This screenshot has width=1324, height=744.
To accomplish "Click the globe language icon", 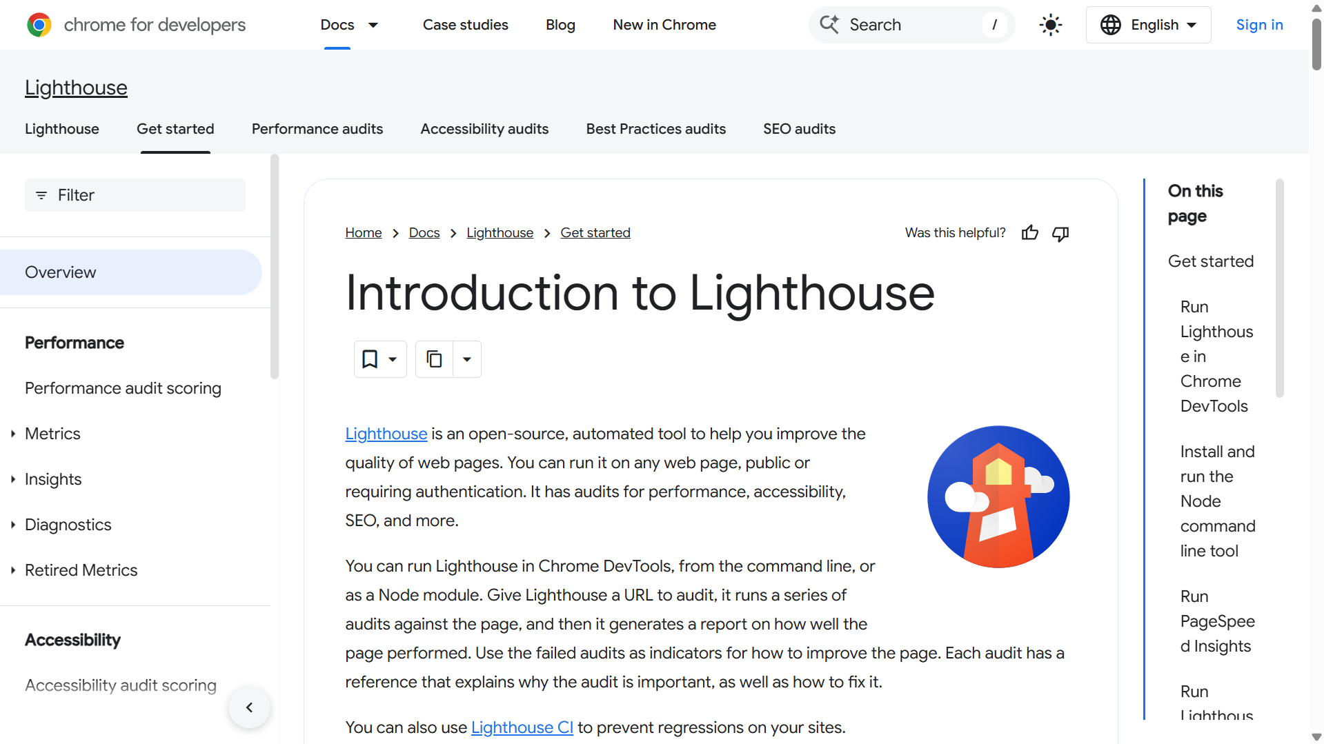I will 1110,25.
